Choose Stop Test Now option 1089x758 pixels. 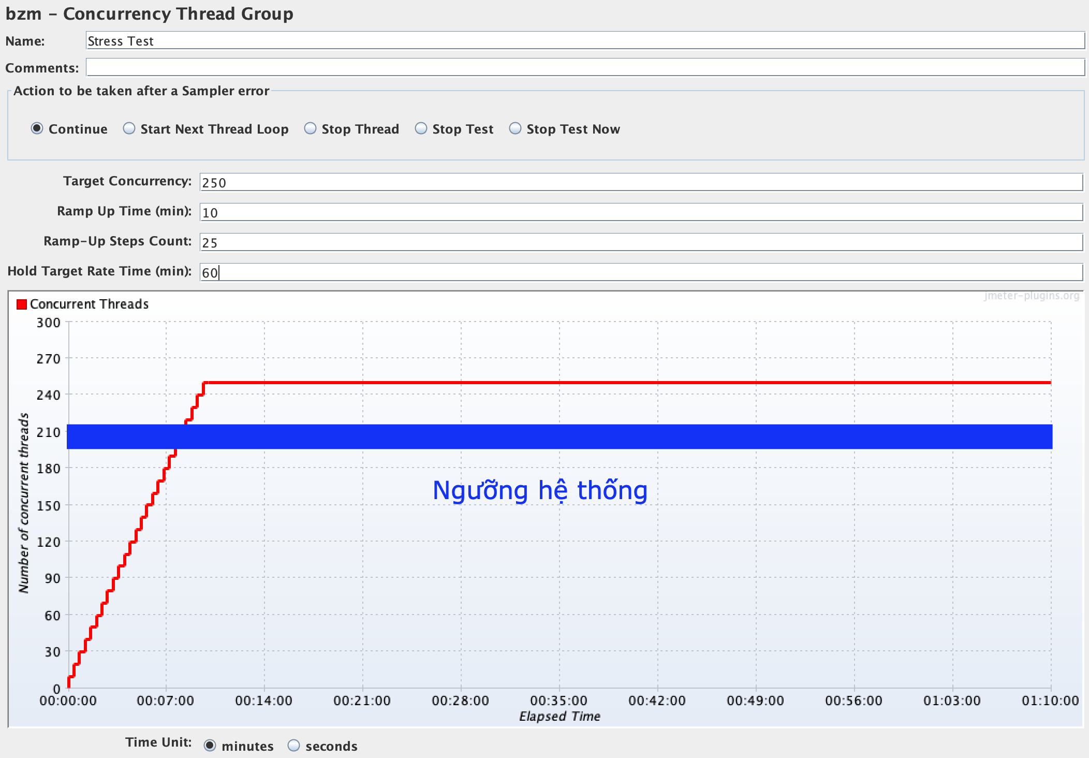516,128
